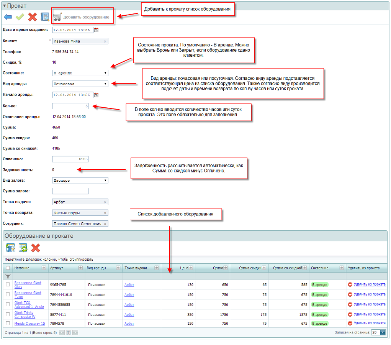391x345 pixels.
Task: Click the table filter settings icon in equipment toolbar
Action: click(10, 248)
